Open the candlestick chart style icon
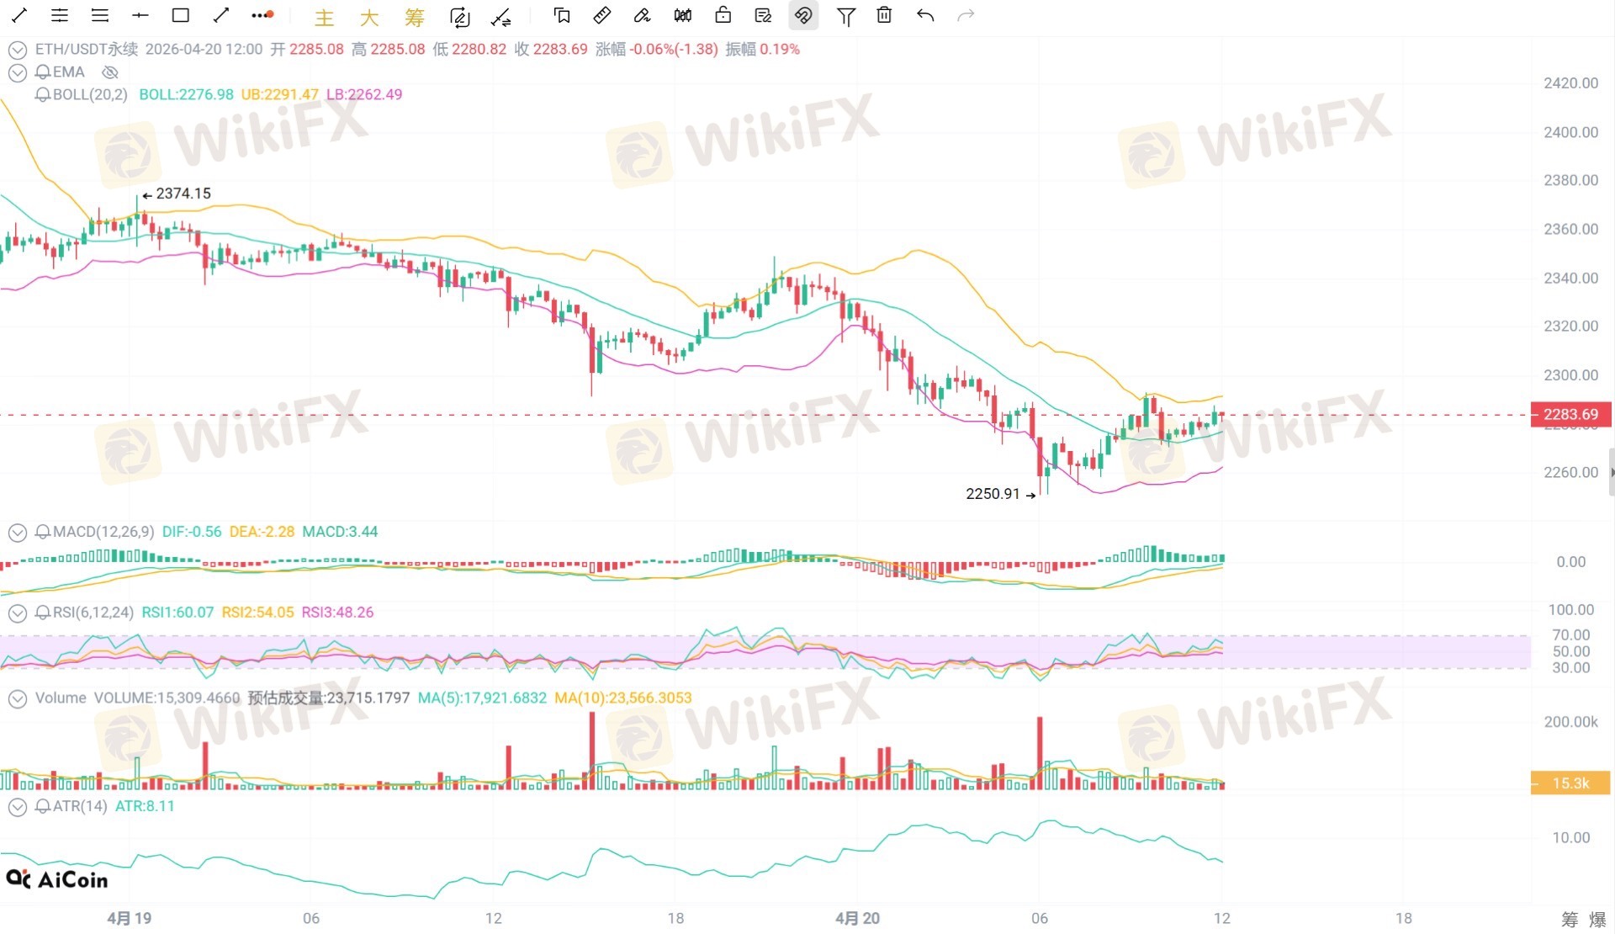Viewport: 1615px width, 934px height. pos(683,15)
